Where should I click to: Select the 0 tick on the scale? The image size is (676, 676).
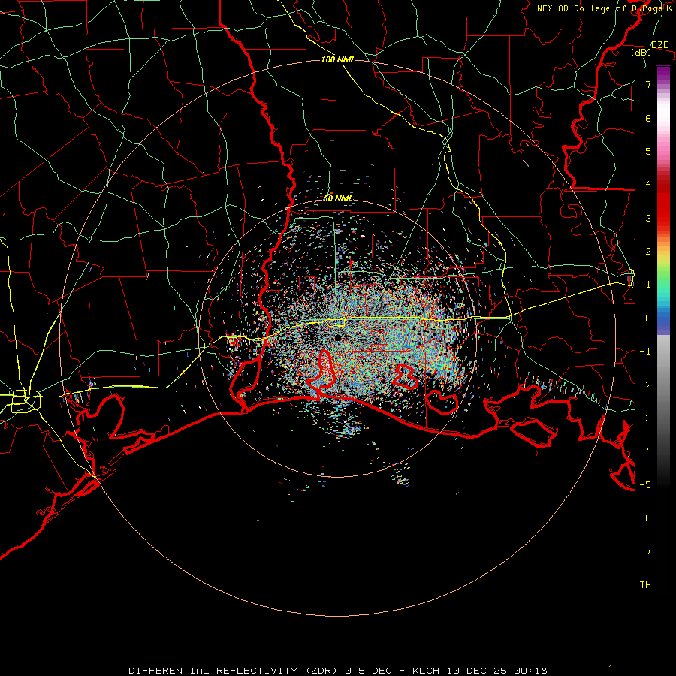pyautogui.click(x=648, y=318)
